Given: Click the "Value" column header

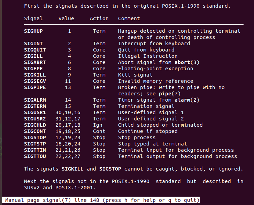Looking at the screenshot, I should click(x=66, y=18).
